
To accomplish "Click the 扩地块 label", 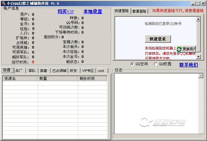I will (x=23, y=38).
